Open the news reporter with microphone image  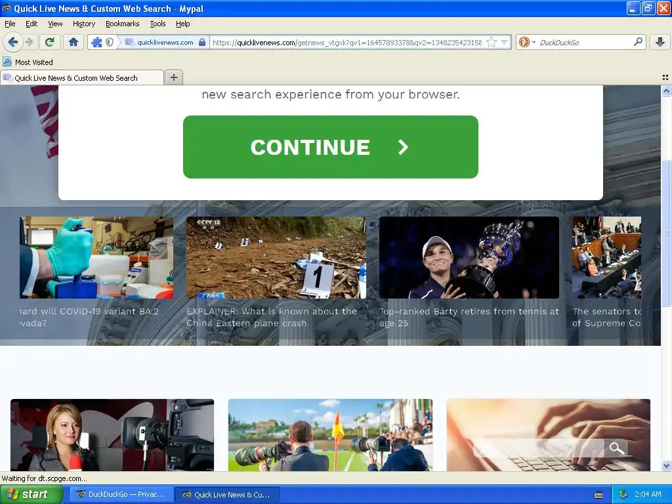pyautogui.click(x=112, y=435)
